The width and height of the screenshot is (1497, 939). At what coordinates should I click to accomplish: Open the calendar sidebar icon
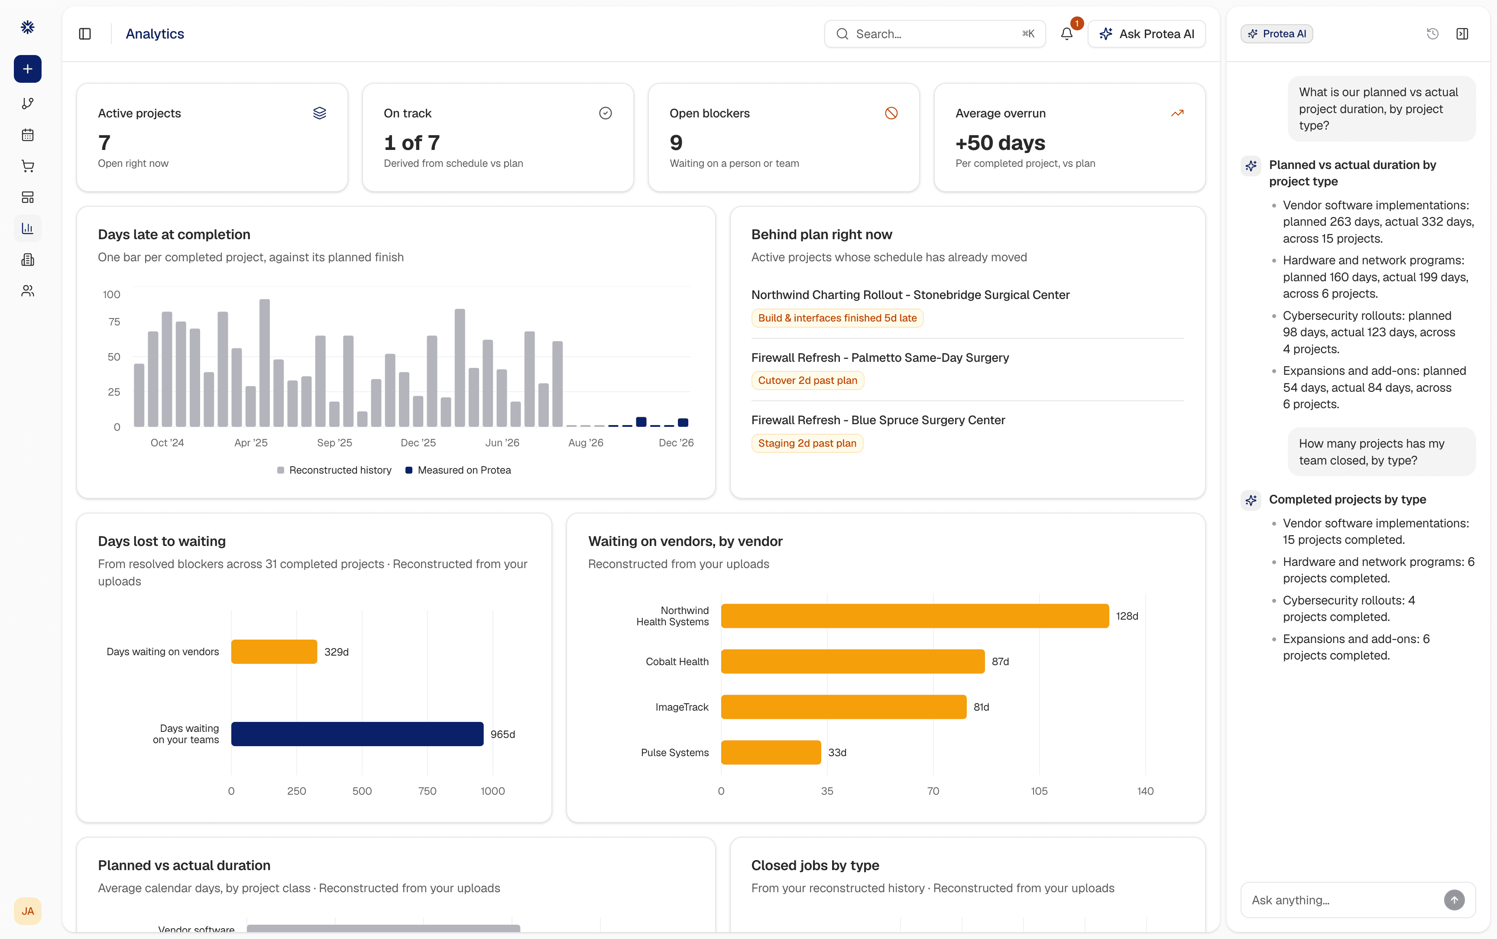27,135
